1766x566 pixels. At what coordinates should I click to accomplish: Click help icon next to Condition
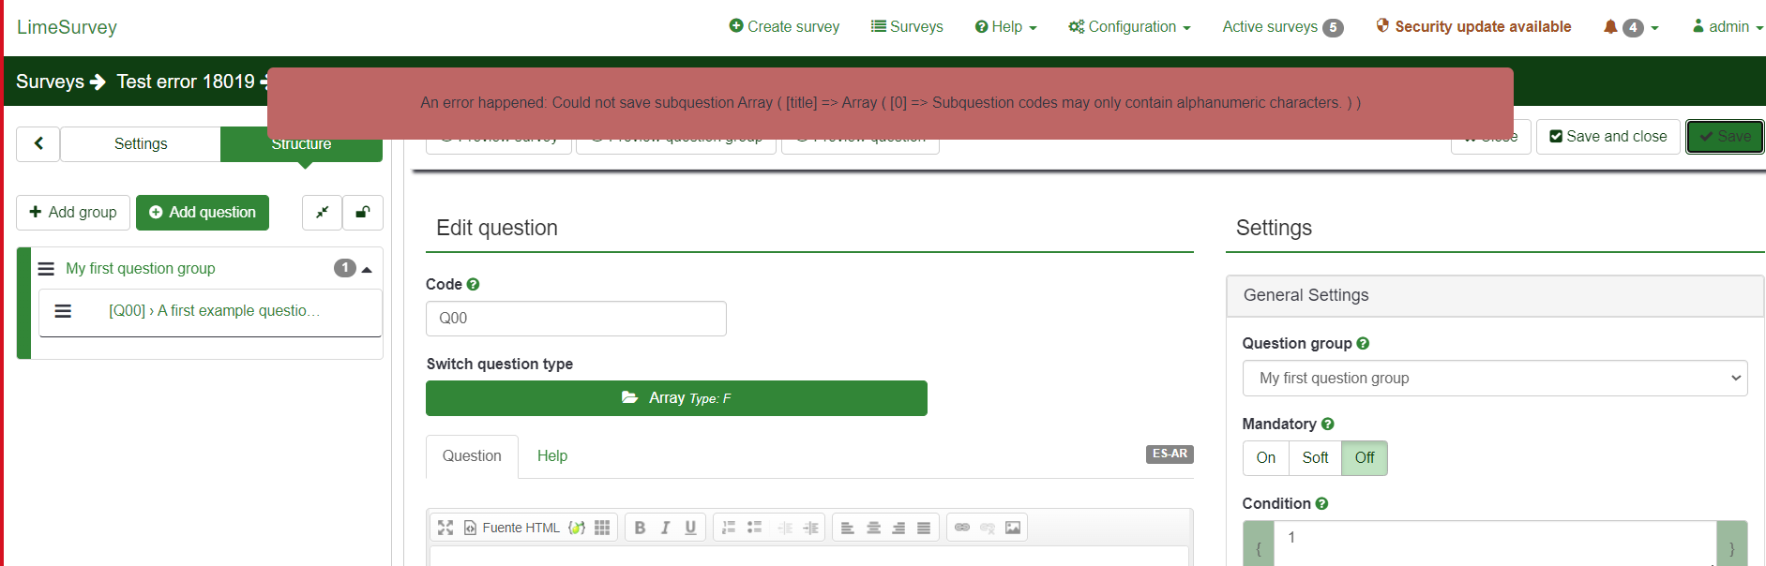[1321, 503]
